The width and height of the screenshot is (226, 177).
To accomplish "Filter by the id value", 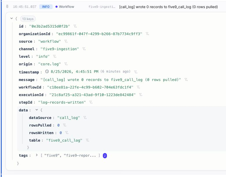I will pos(75,26).
